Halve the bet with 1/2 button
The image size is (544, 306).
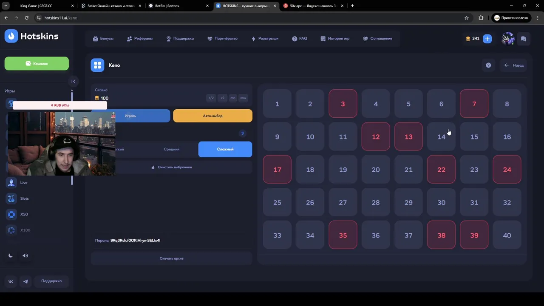click(x=211, y=98)
